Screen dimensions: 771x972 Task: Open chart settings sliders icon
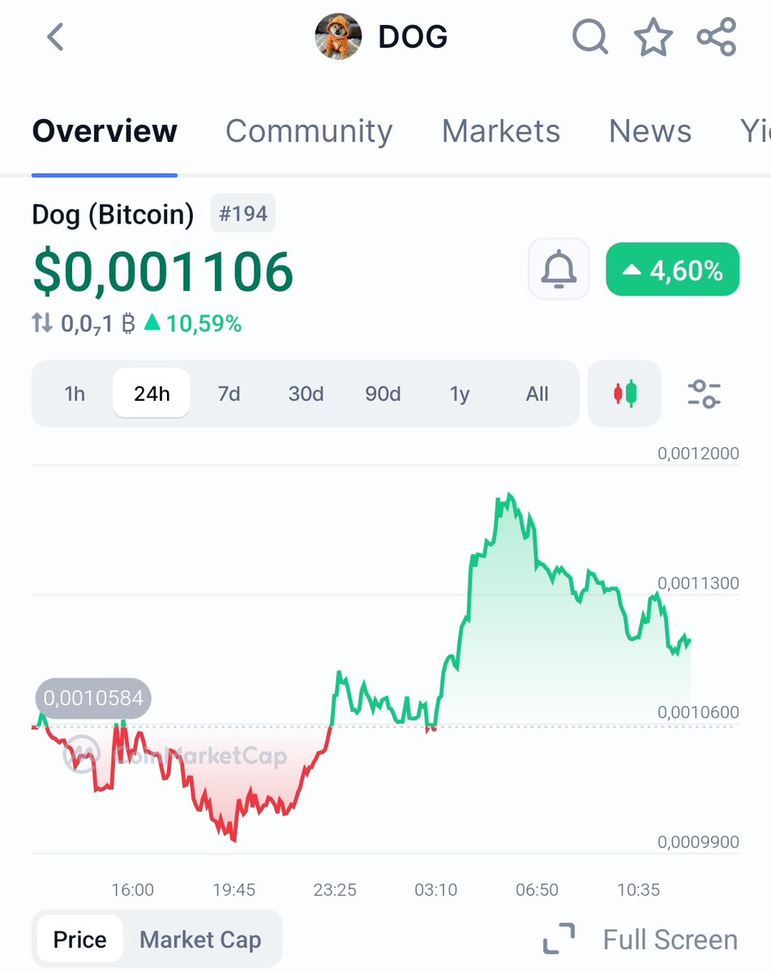pos(704,394)
